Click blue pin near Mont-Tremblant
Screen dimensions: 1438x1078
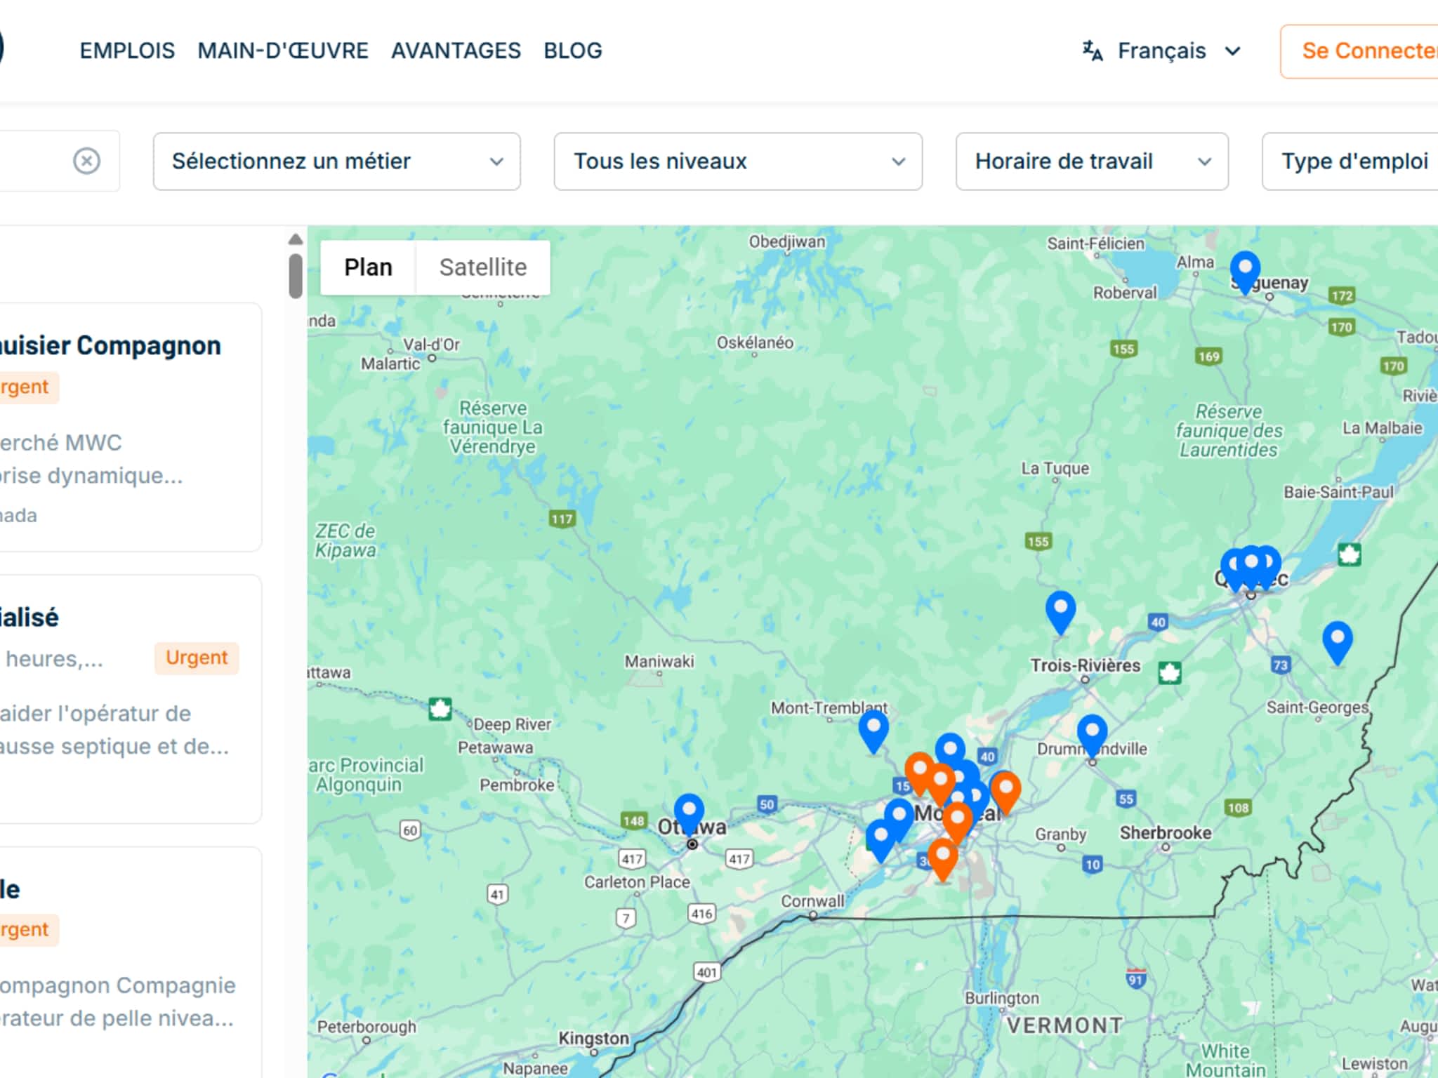click(873, 728)
